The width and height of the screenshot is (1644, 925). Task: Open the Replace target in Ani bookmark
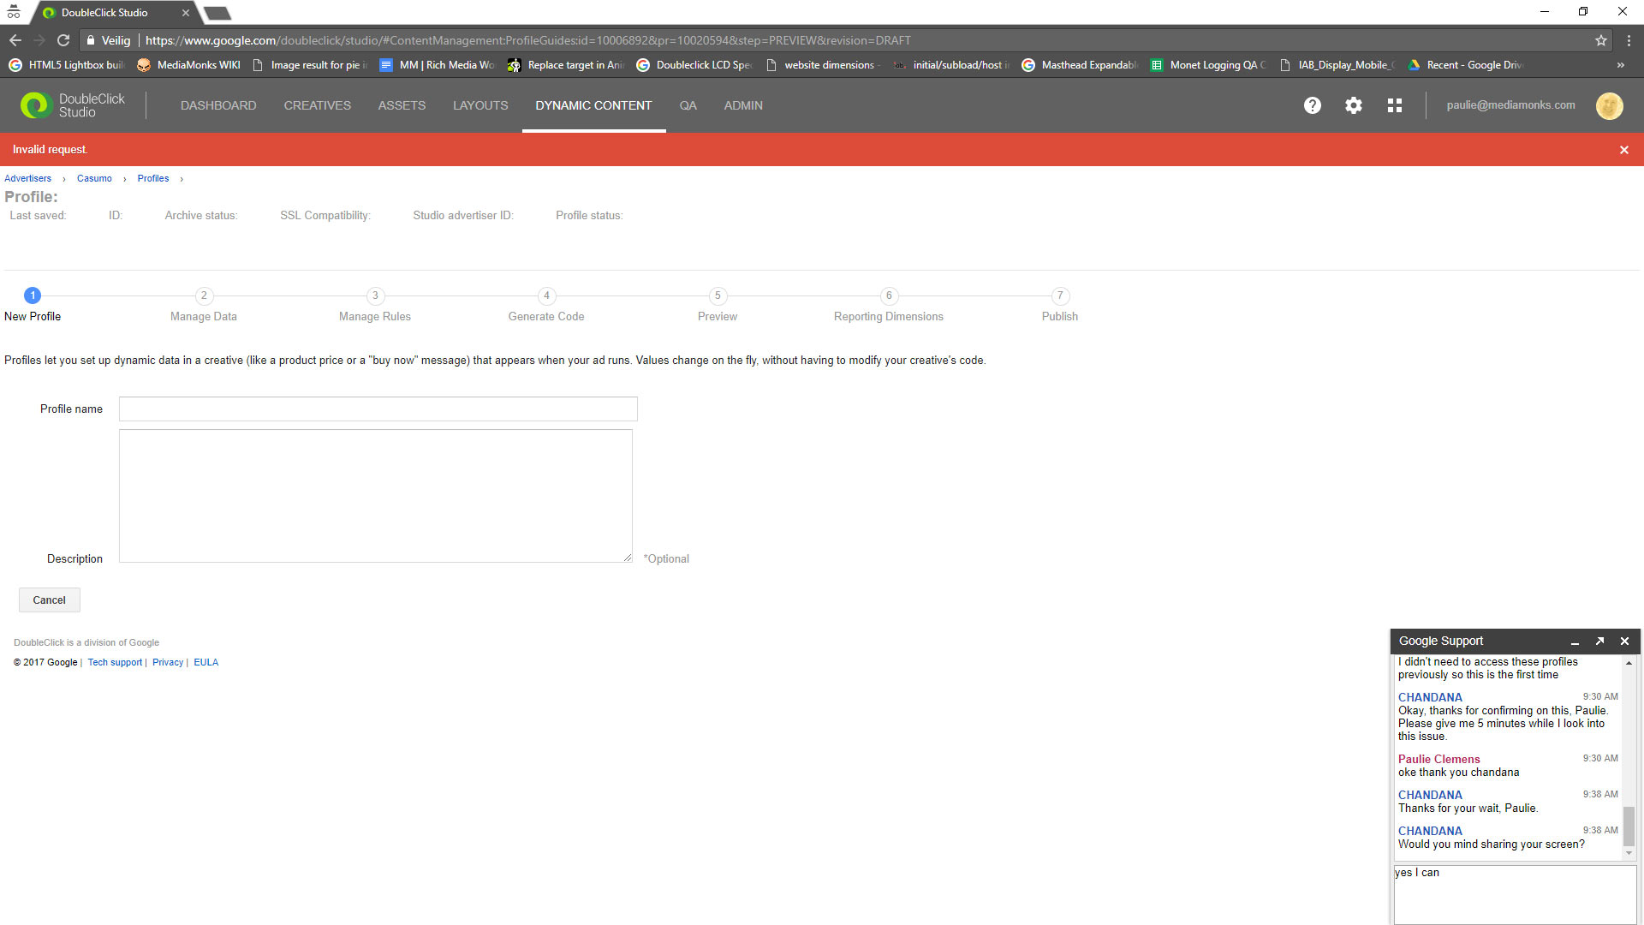click(566, 65)
